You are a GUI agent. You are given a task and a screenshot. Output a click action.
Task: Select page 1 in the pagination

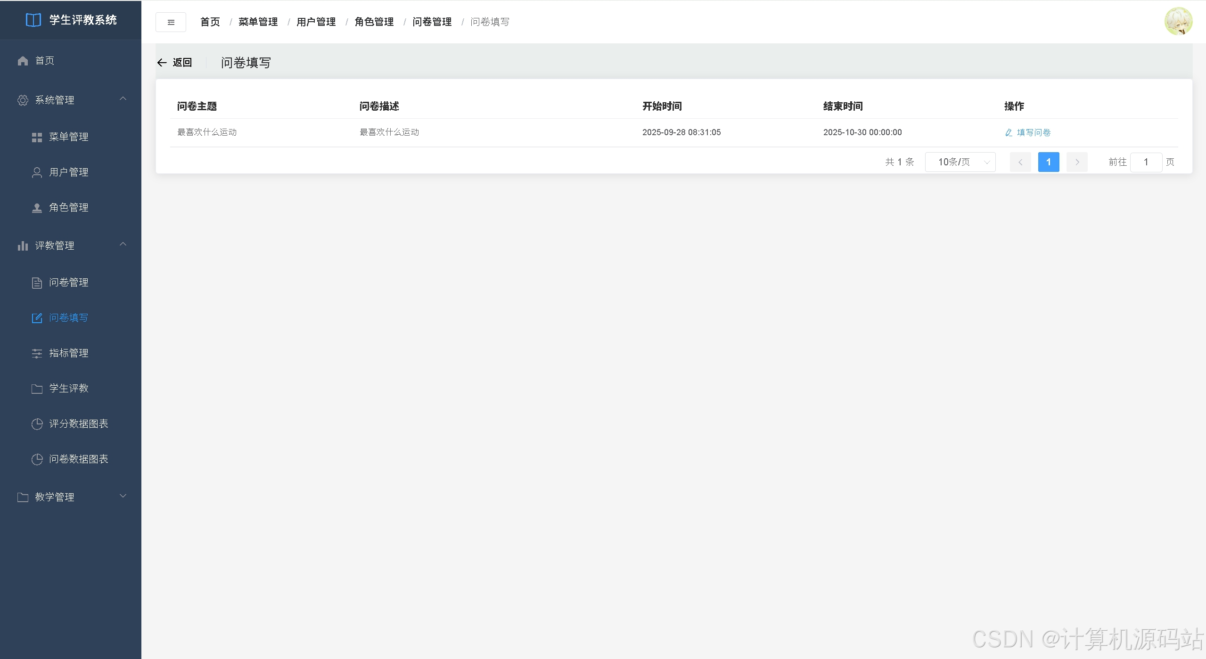pyautogui.click(x=1049, y=162)
